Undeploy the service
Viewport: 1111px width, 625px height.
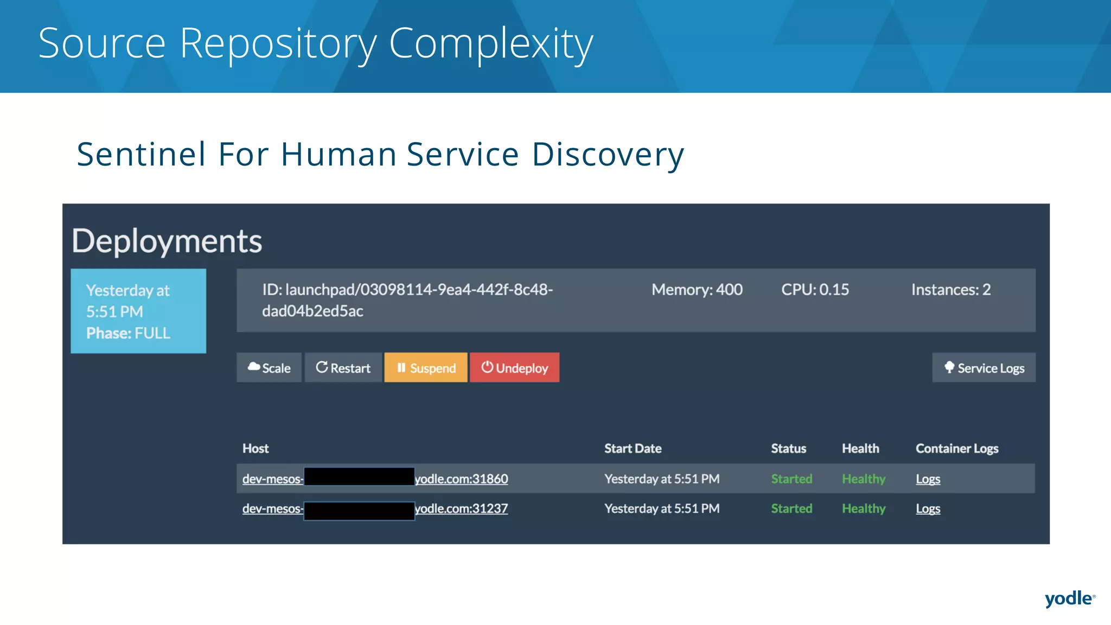[x=514, y=368]
